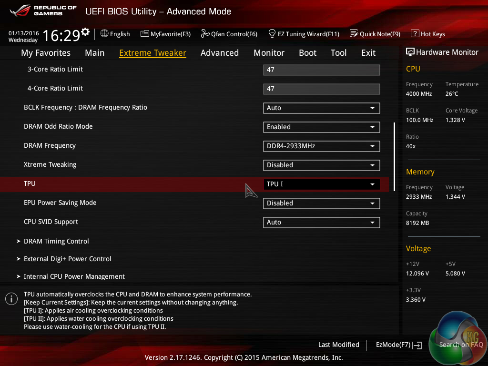This screenshot has width=488, height=366.
Task: Click the 16:29 clock display
Action: coord(61,35)
